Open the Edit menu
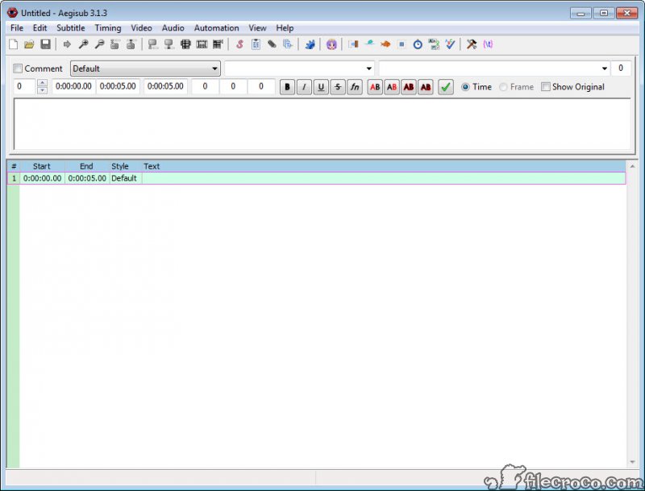 coord(40,28)
